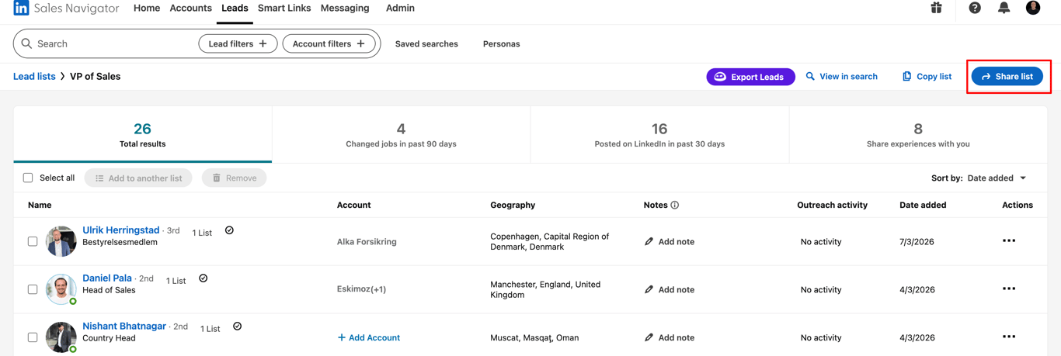Open Personas
The image size is (1061, 356).
coord(501,43)
